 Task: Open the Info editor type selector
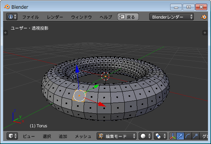12,17
